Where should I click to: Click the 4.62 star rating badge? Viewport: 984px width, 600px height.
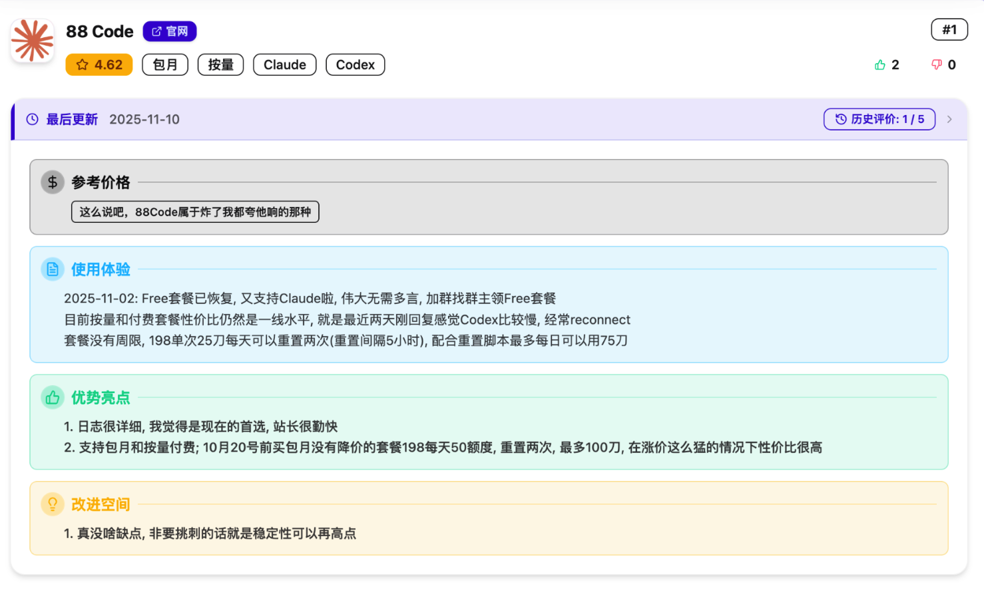click(x=99, y=65)
